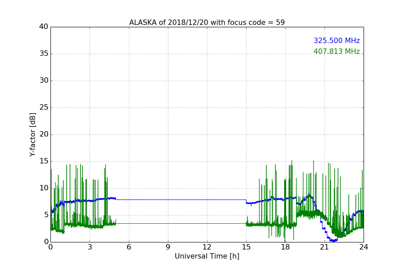Select the blue 325.500 MHz legend label
Viewport: 404px width, 269px height.
337,41
